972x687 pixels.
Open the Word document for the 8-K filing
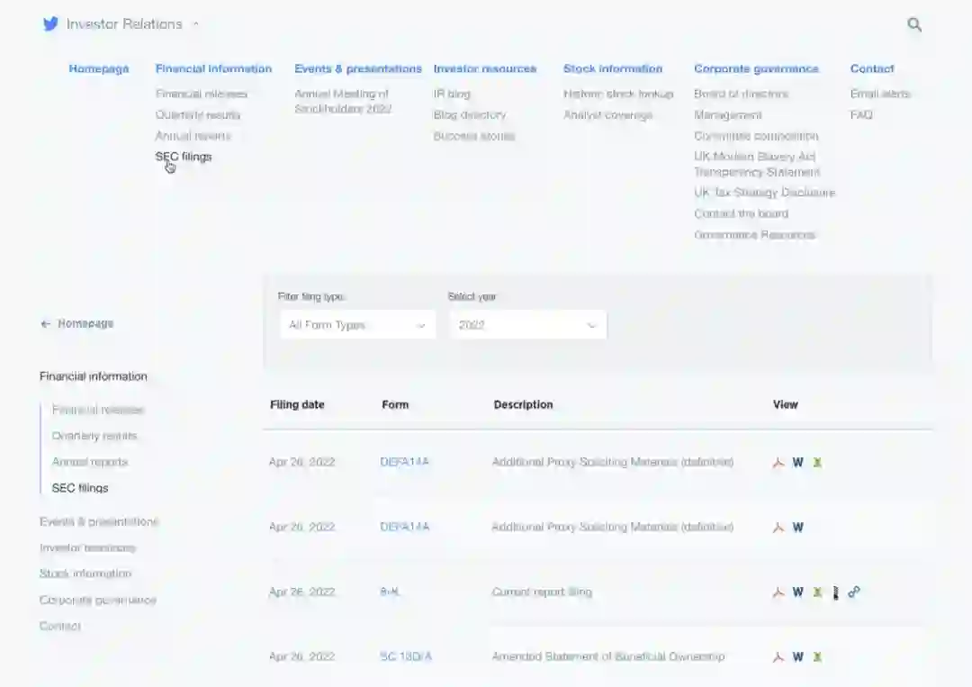tap(797, 592)
